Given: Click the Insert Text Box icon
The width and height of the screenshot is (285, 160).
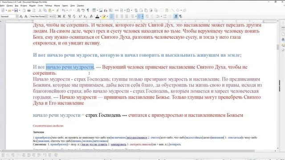Looking at the screenshot, I should point(110,10).
